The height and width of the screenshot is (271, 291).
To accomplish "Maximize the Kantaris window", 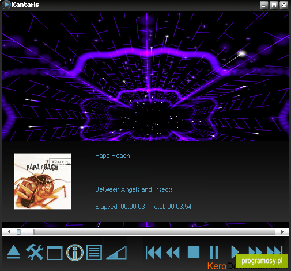I will coord(274,5).
